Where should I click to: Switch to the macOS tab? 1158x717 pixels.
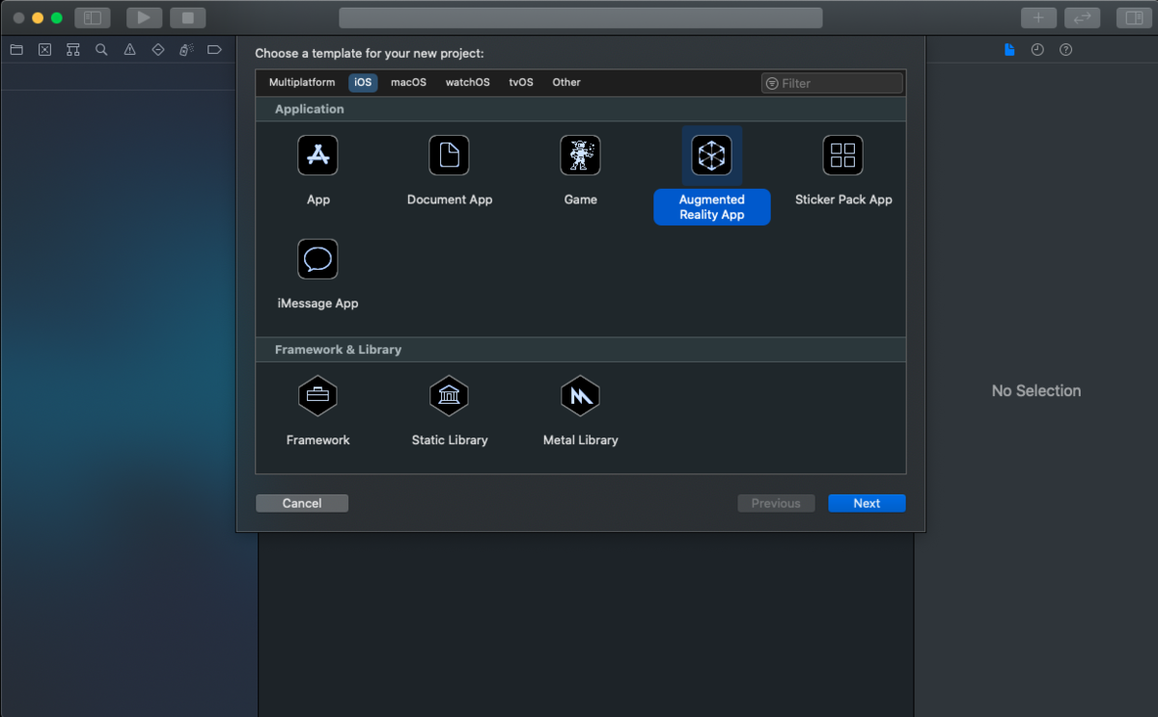pos(408,82)
